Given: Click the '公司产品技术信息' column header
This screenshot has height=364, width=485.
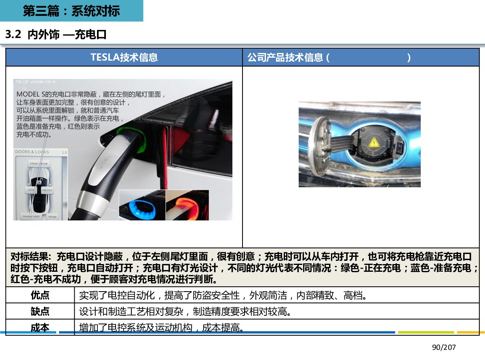Looking at the screenshot, I should (x=361, y=57).
